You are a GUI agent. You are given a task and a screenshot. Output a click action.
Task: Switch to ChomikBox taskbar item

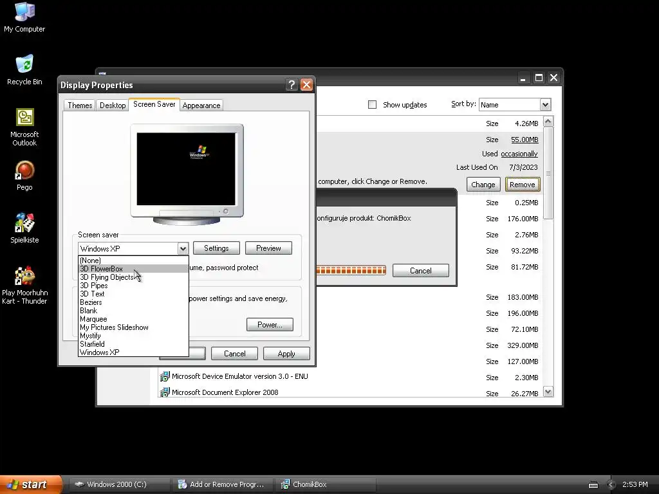click(325, 484)
